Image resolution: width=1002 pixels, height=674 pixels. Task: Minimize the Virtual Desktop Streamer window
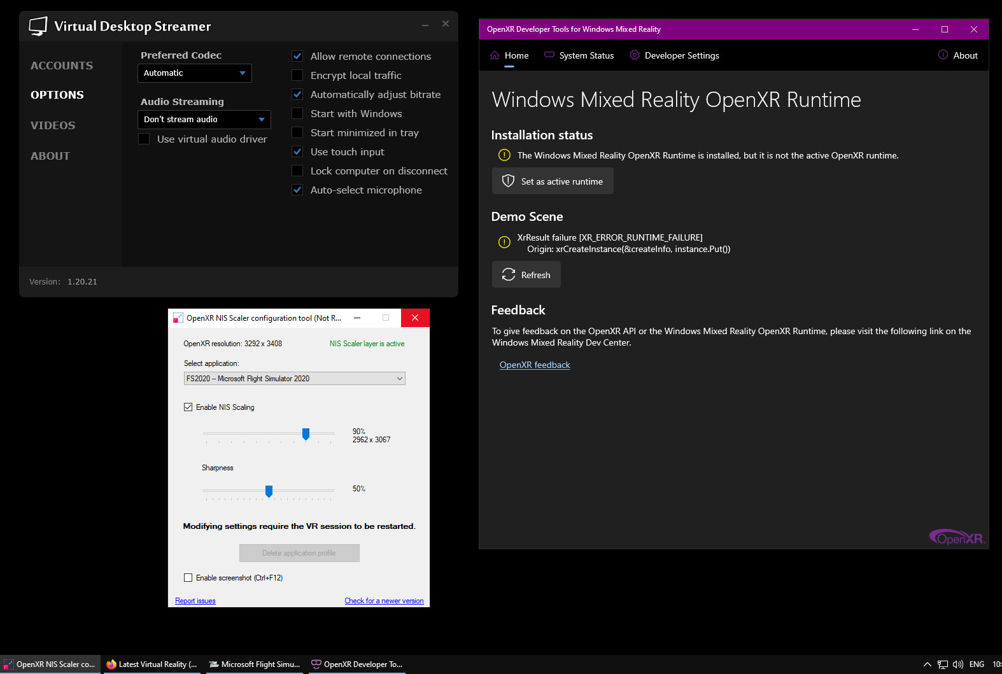pyautogui.click(x=425, y=25)
